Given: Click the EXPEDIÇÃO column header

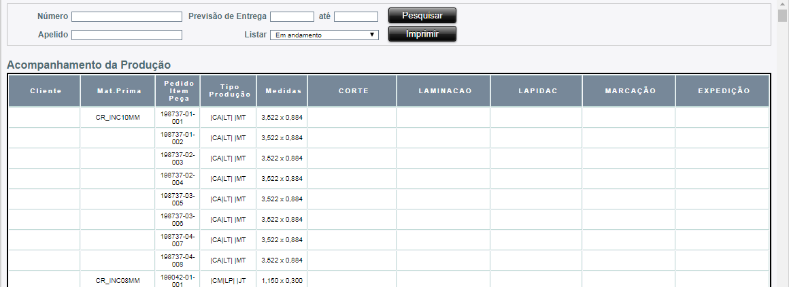Looking at the screenshot, I should (x=723, y=91).
